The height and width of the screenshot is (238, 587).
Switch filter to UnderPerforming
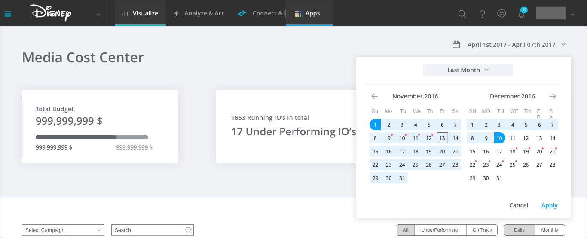[x=439, y=230]
